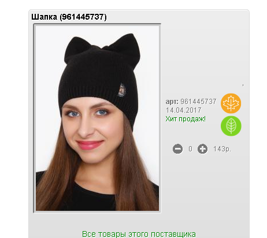267x238 pixels.
Task: Click the арт: label
Action: (x=172, y=102)
